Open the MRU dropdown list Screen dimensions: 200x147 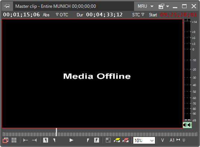145,6
